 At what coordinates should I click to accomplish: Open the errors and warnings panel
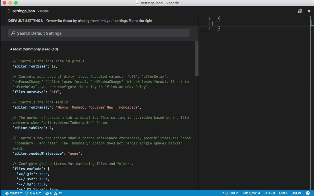[54, 193]
